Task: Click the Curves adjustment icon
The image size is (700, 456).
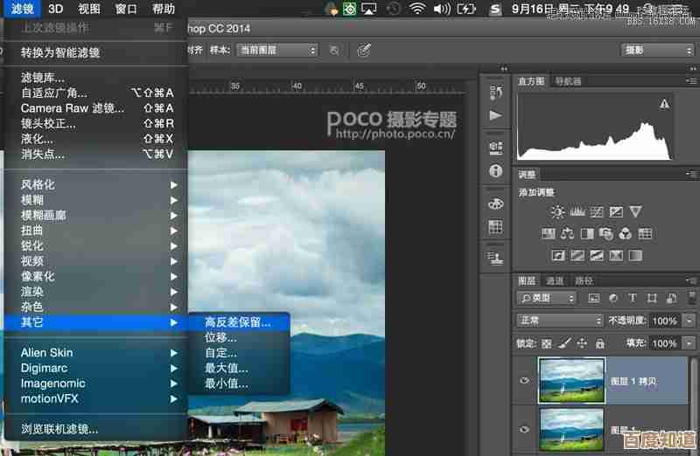Action: coord(597,211)
